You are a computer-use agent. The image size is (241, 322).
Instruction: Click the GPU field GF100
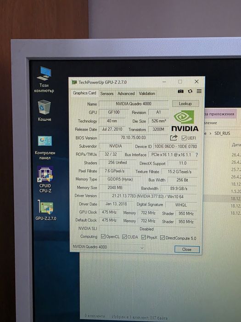[x=114, y=112]
